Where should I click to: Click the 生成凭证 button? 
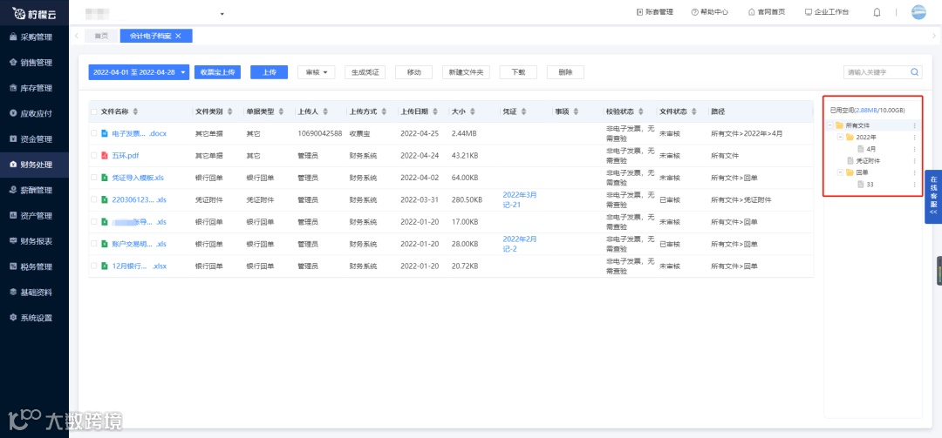coord(365,72)
